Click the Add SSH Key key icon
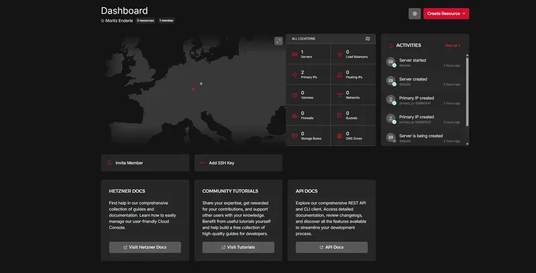The width and height of the screenshot is (536, 273). 202,163
